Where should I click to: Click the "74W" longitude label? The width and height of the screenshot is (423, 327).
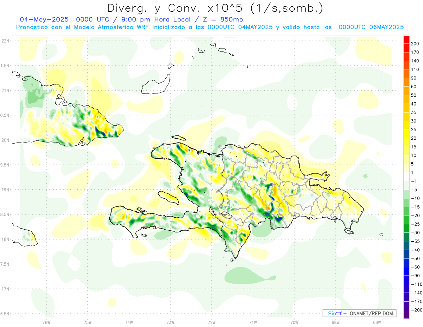click(x=129, y=322)
